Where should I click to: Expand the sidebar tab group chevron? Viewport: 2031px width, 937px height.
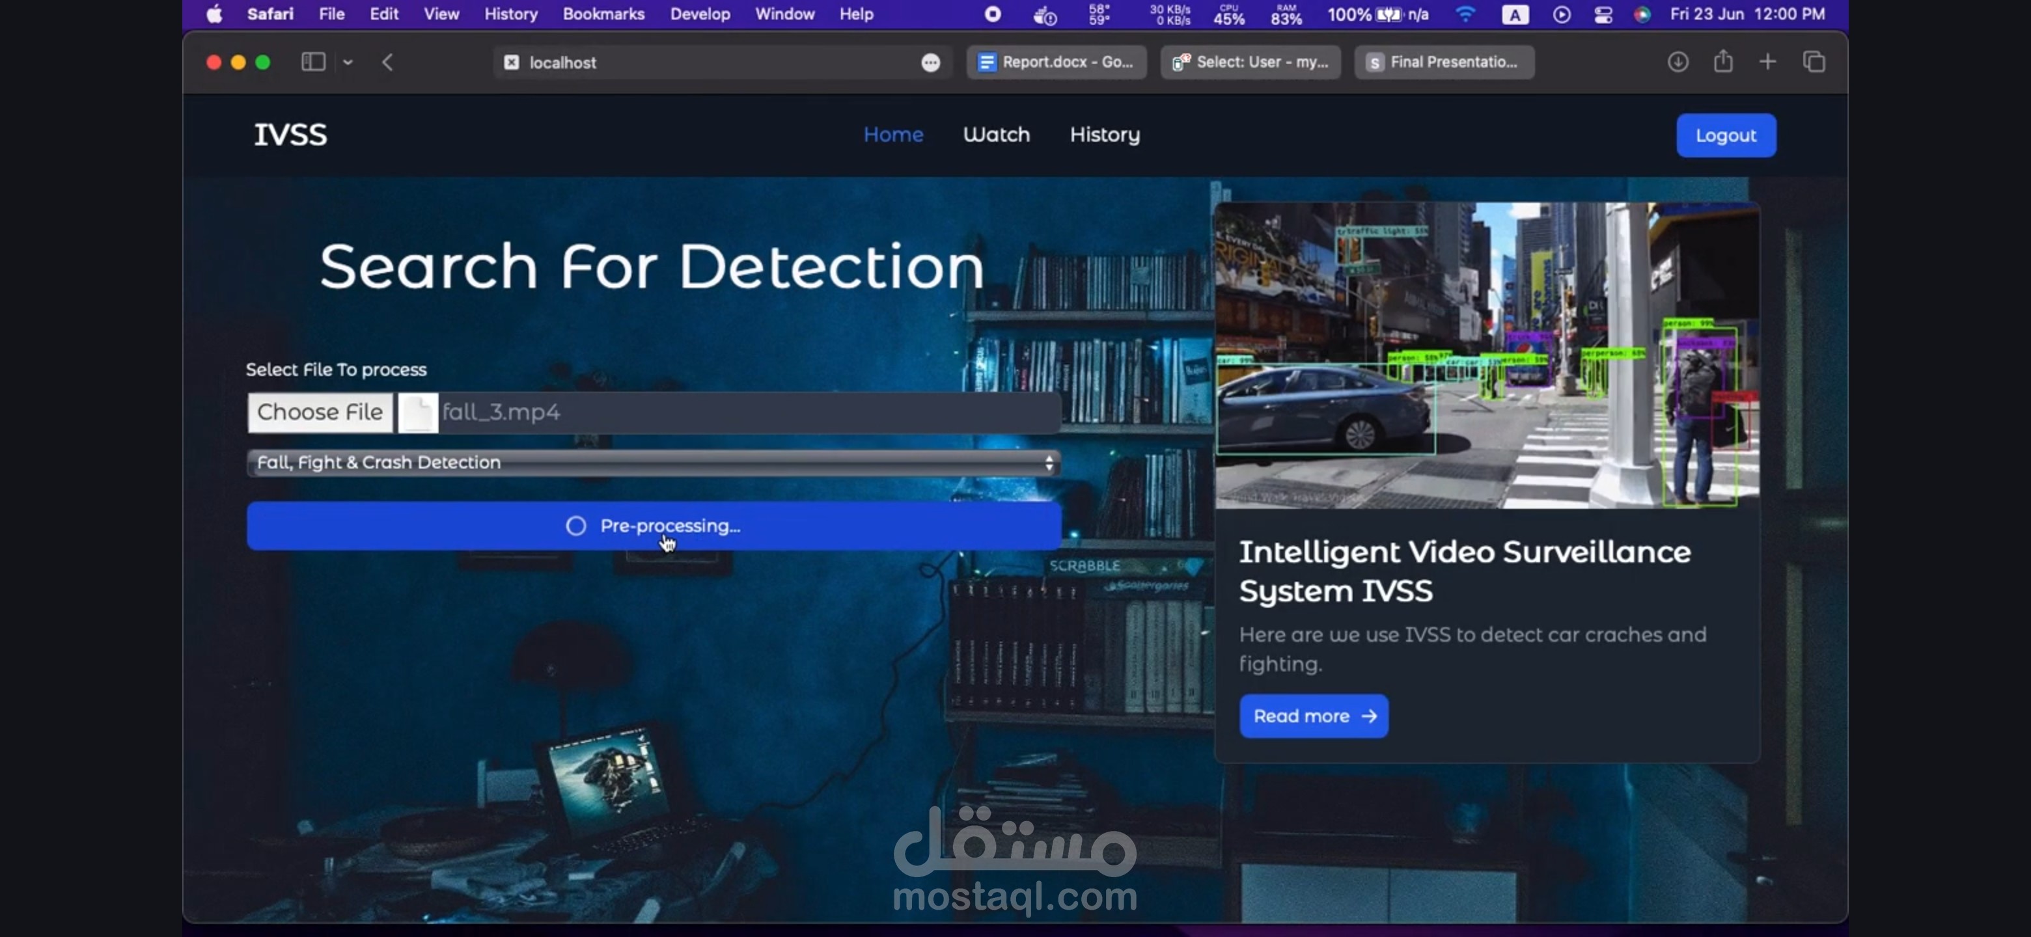pos(348,62)
